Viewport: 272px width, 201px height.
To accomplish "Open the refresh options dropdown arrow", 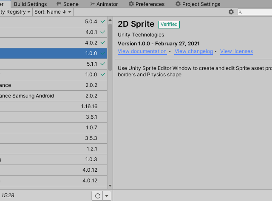I will coord(107,196).
